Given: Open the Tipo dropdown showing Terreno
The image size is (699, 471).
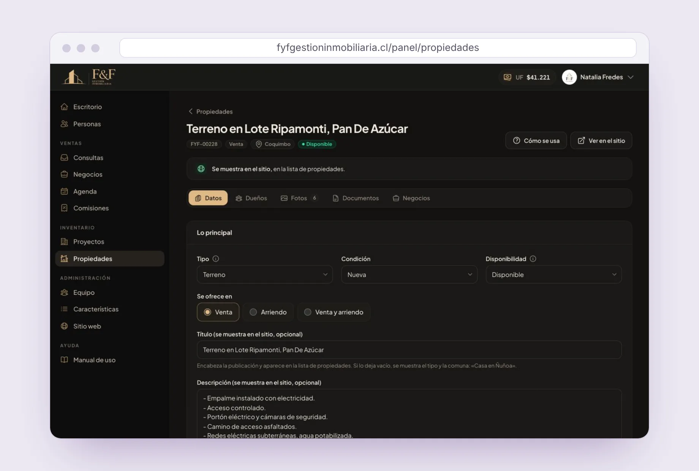Looking at the screenshot, I should pos(265,274).
